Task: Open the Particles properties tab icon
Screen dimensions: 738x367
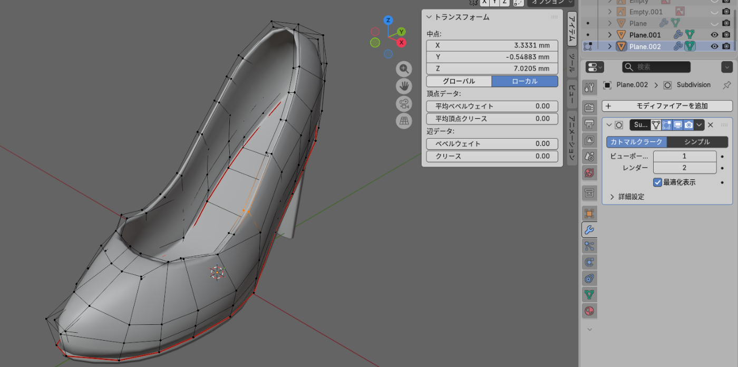Action: (589, 246)
